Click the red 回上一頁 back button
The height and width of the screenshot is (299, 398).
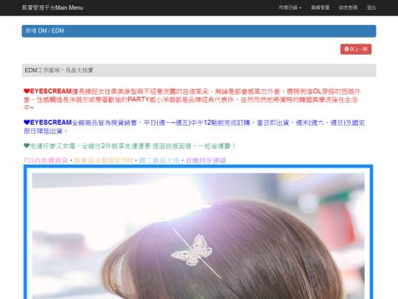point(355,49)
